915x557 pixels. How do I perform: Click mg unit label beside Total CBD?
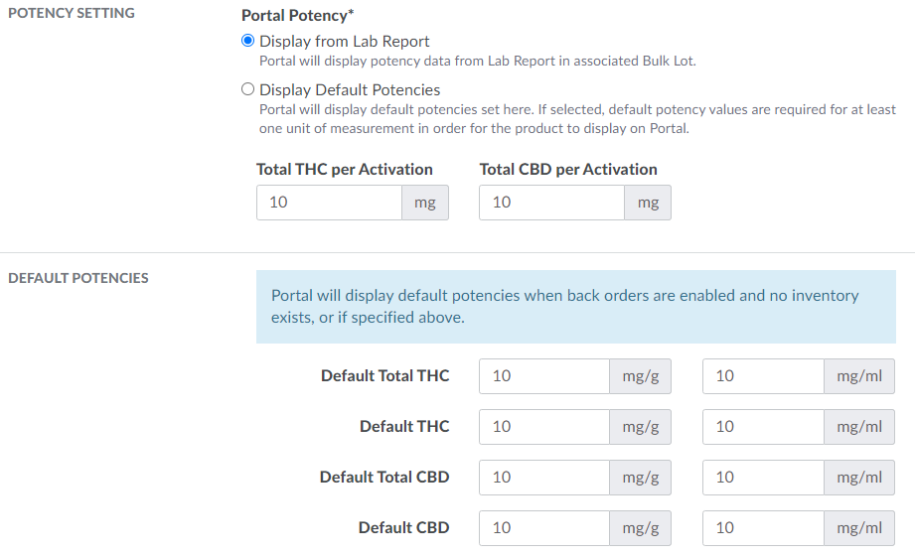(648, 203)
